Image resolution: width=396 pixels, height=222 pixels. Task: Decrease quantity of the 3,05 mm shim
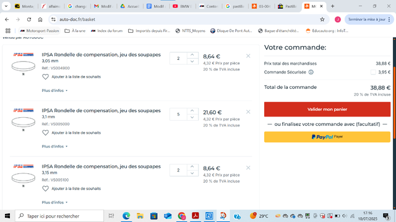pyautogui.click(x=192, y=62)
